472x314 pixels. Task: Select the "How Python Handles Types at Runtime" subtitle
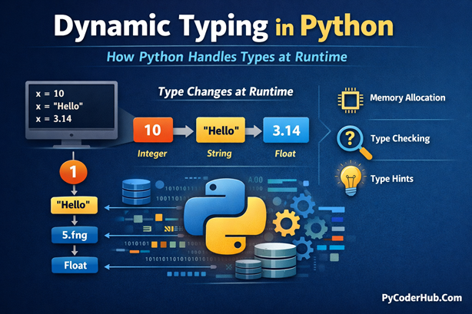227,57
